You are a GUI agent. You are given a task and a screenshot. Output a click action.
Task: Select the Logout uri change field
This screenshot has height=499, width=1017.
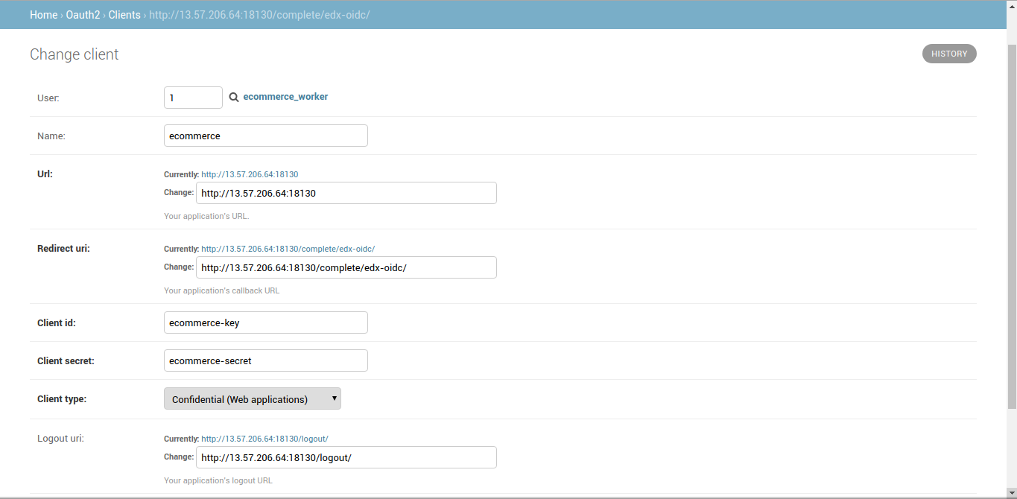tap(346, 457)
